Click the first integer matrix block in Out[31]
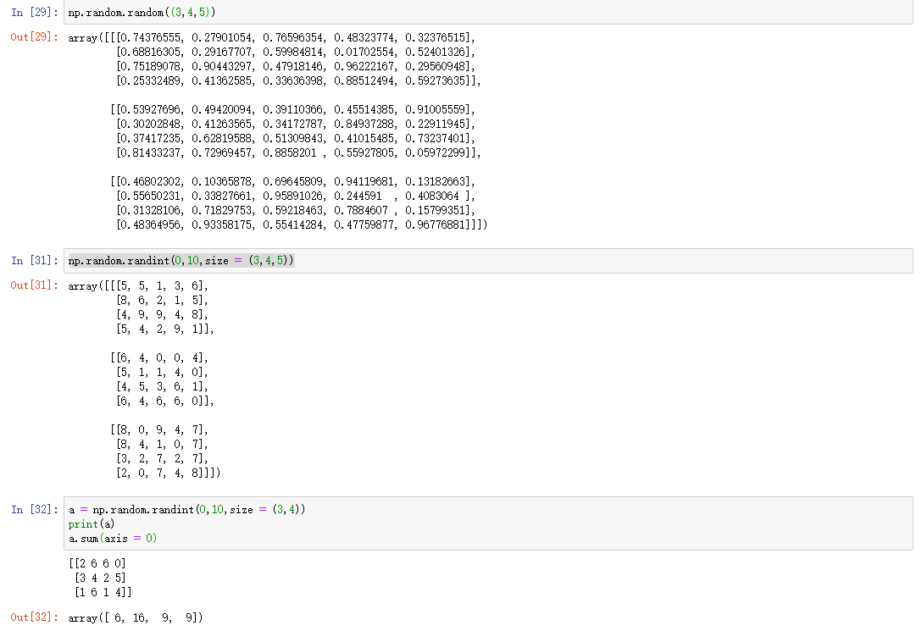Viewport: 922px width, 631px height. coord(161,307)
